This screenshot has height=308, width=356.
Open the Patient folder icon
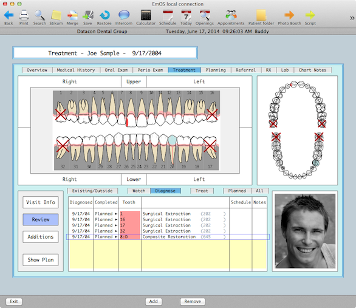261,15
